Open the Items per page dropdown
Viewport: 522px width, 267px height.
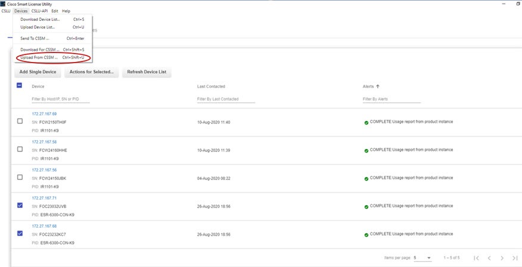422,257
